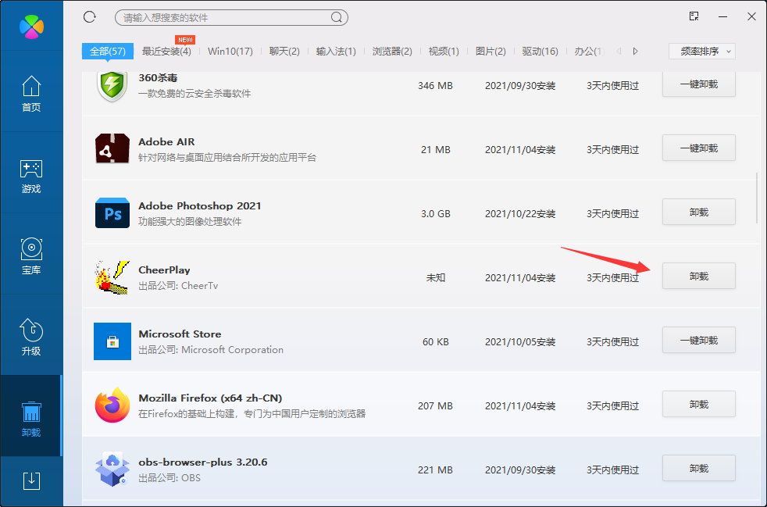767x507 pixels.
Task: Click the 346 MB size of 360杀毒
Action: click(x=435, y=86)
